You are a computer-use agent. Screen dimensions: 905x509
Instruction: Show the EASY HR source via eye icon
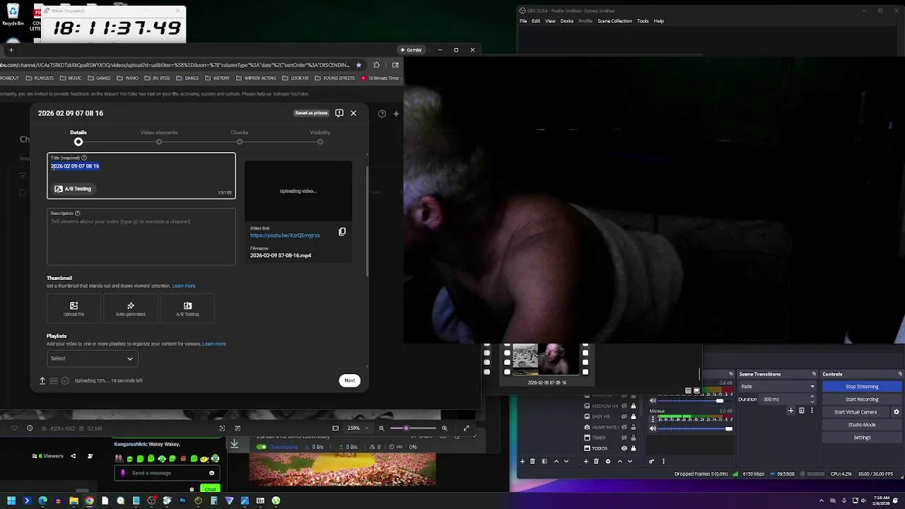[624, 416]
